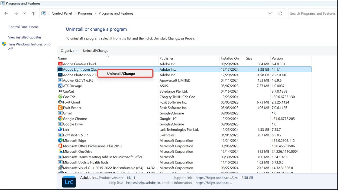Open the Organize dropdown menu
Screen dimensions: 338x190
(x=69, y=51)
